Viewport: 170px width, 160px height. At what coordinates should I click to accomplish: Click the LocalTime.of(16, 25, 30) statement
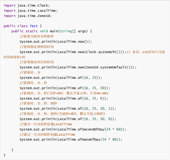[65, 88]
